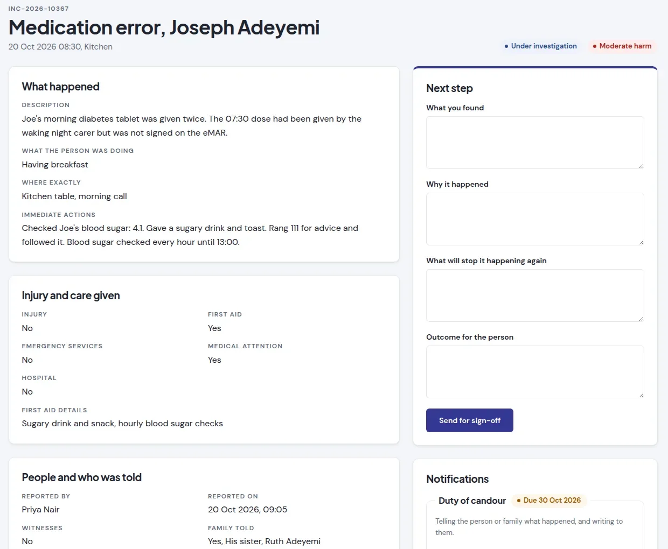Click the 'Under investigation' status badge
Image resolution: width=668 pixels, height=549 pixels.
(540, 46)
